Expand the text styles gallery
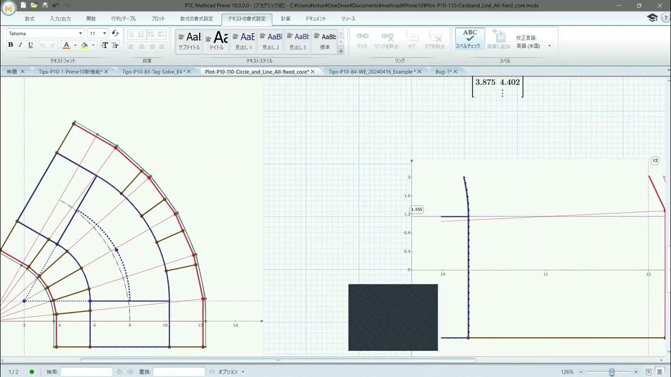The width and height of the screenshot is (671, 377). click(341, 51)
